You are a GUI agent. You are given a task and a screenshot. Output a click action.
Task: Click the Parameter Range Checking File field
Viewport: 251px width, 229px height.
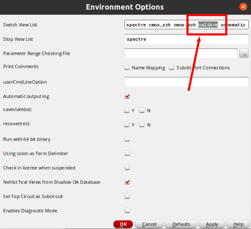(181, 53)
